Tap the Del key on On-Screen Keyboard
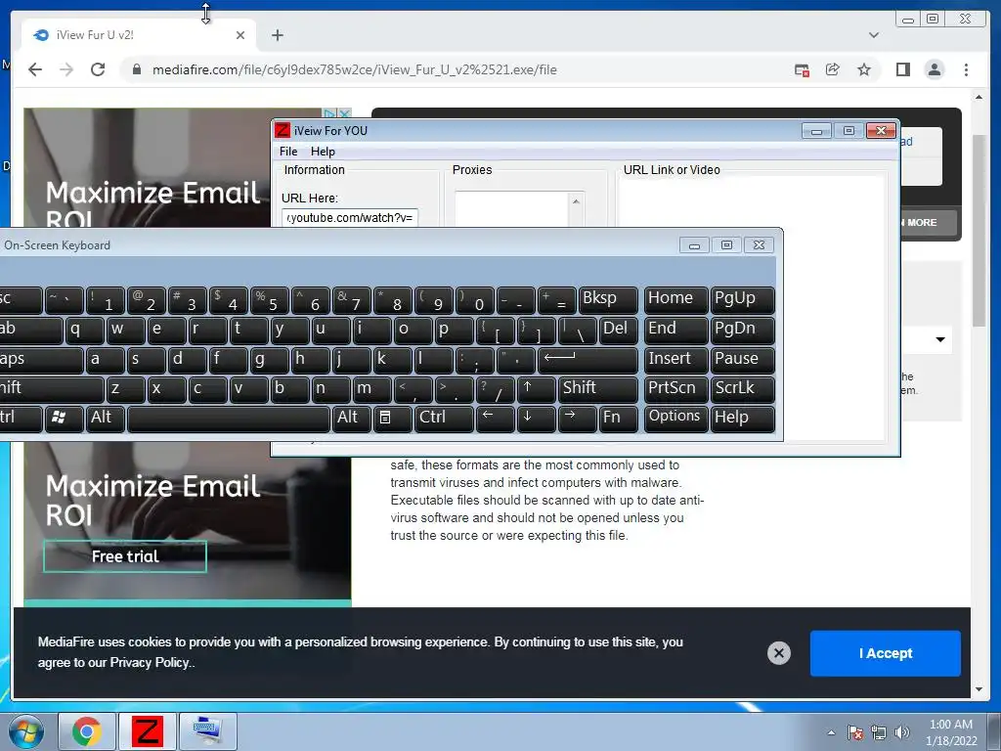This screenshot has height=751, width=1001. (619, 330)
